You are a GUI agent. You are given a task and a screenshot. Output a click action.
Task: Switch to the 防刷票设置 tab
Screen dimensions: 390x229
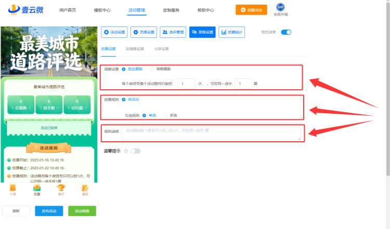(135, 49)
